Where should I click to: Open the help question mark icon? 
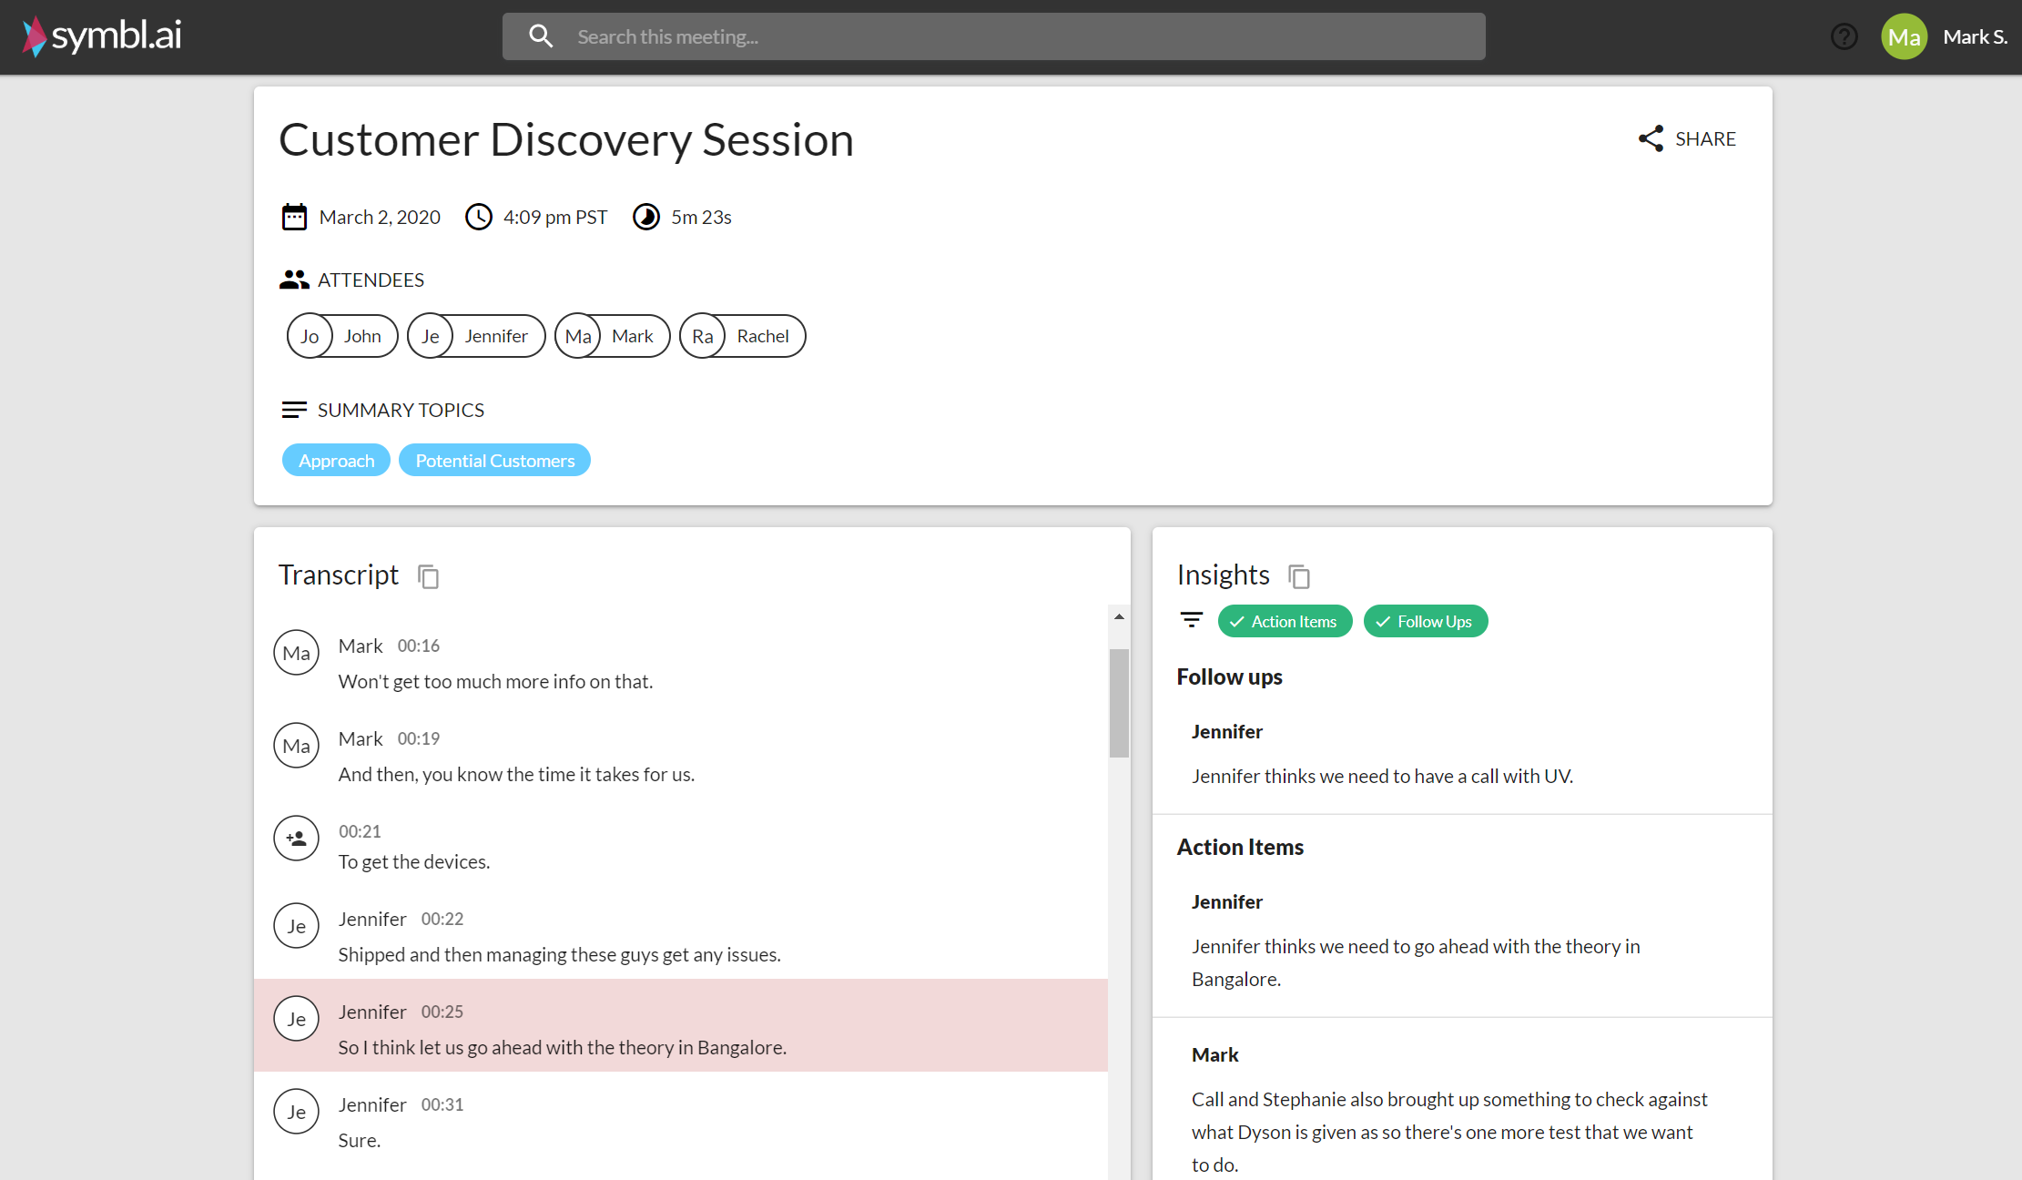pos(1844,36)
